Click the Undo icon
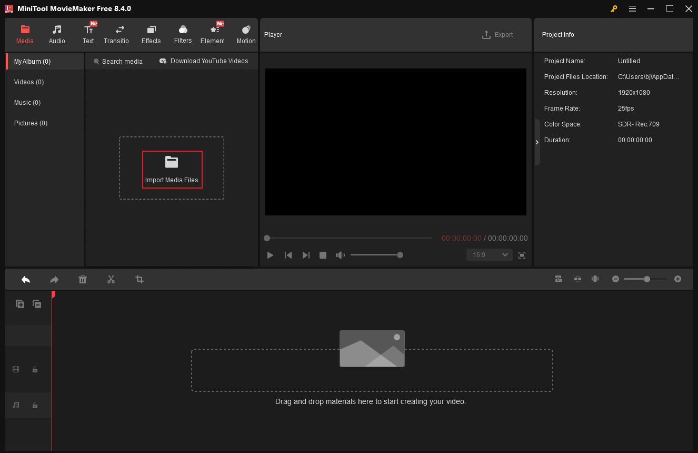Screen dimensions: 698x453 (26, 279)
